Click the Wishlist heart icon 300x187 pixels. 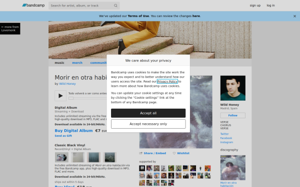pyautogui.click(x=174, y=153)
